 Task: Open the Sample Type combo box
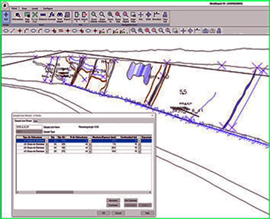click(x=29, y=132)
